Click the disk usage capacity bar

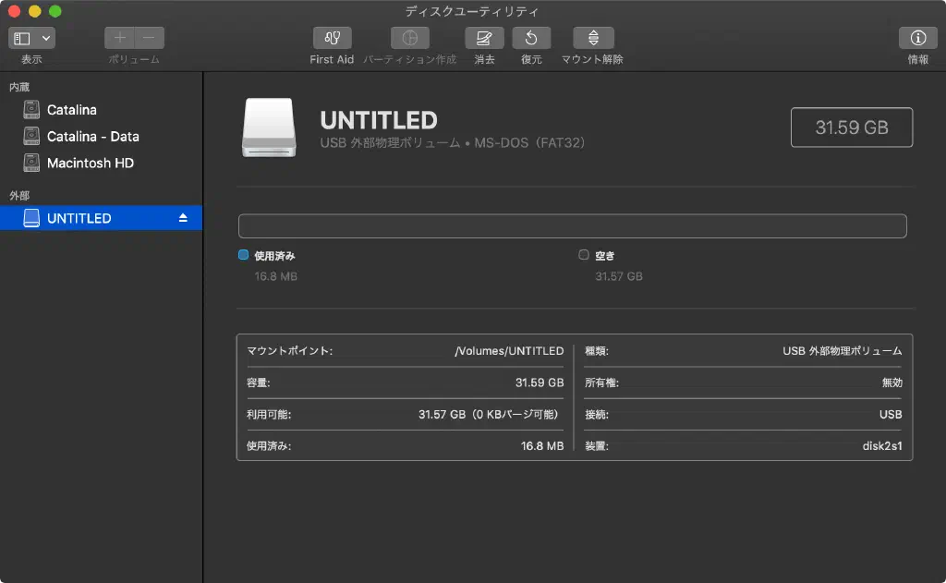(x=572, y=226)
